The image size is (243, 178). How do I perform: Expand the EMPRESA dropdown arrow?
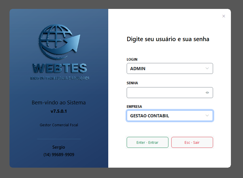(x=207, y=116)
